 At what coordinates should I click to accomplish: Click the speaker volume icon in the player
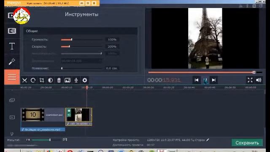(259, 80)
